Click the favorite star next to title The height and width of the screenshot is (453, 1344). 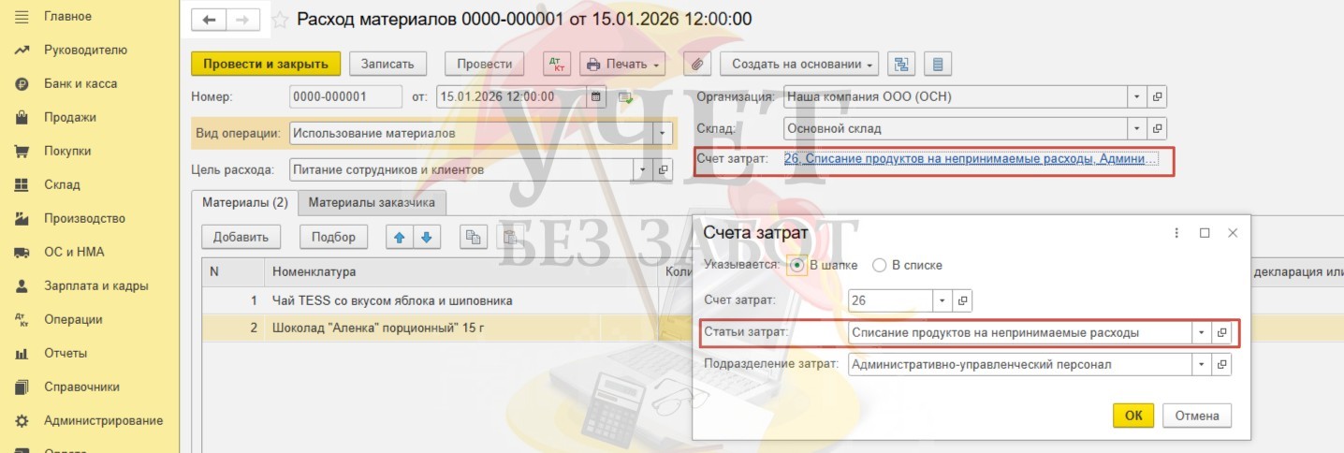tap(279, 20)
